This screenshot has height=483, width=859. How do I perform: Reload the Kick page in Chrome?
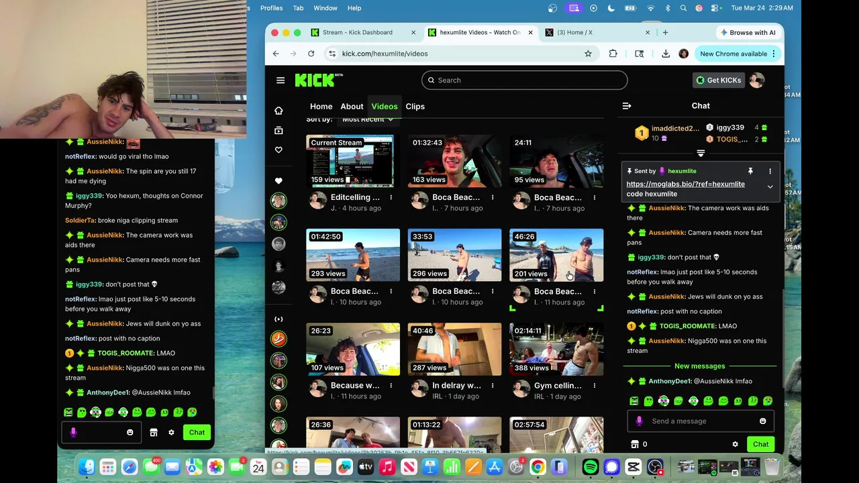(311, 54)
